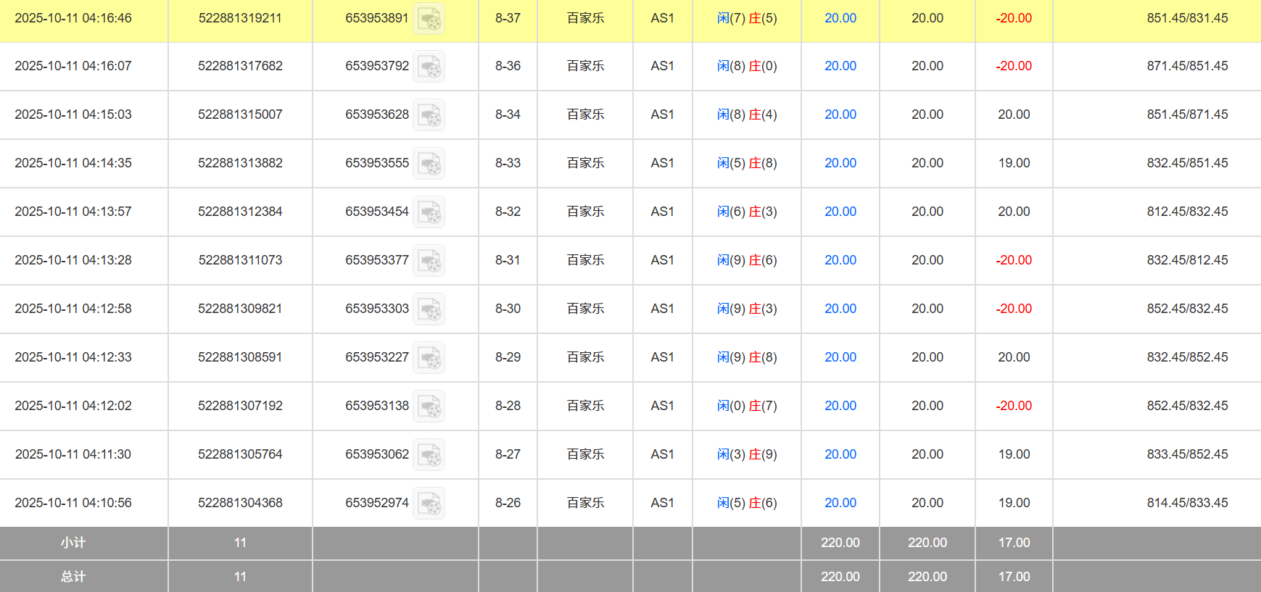Click replay icon beside 653953227
Viewport: 1261px width, 592px height.
click(429, 358)
